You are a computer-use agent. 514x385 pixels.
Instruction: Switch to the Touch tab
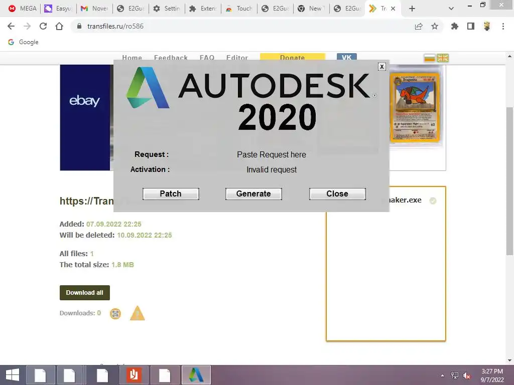click(239, 9)
